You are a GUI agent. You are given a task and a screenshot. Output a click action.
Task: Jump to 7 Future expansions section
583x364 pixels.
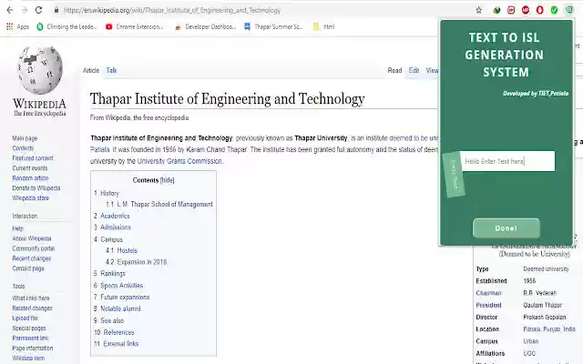click(121, 298)
